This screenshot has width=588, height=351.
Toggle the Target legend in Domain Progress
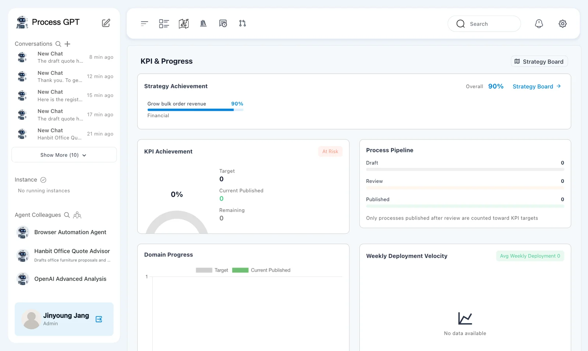pos(212,270)
